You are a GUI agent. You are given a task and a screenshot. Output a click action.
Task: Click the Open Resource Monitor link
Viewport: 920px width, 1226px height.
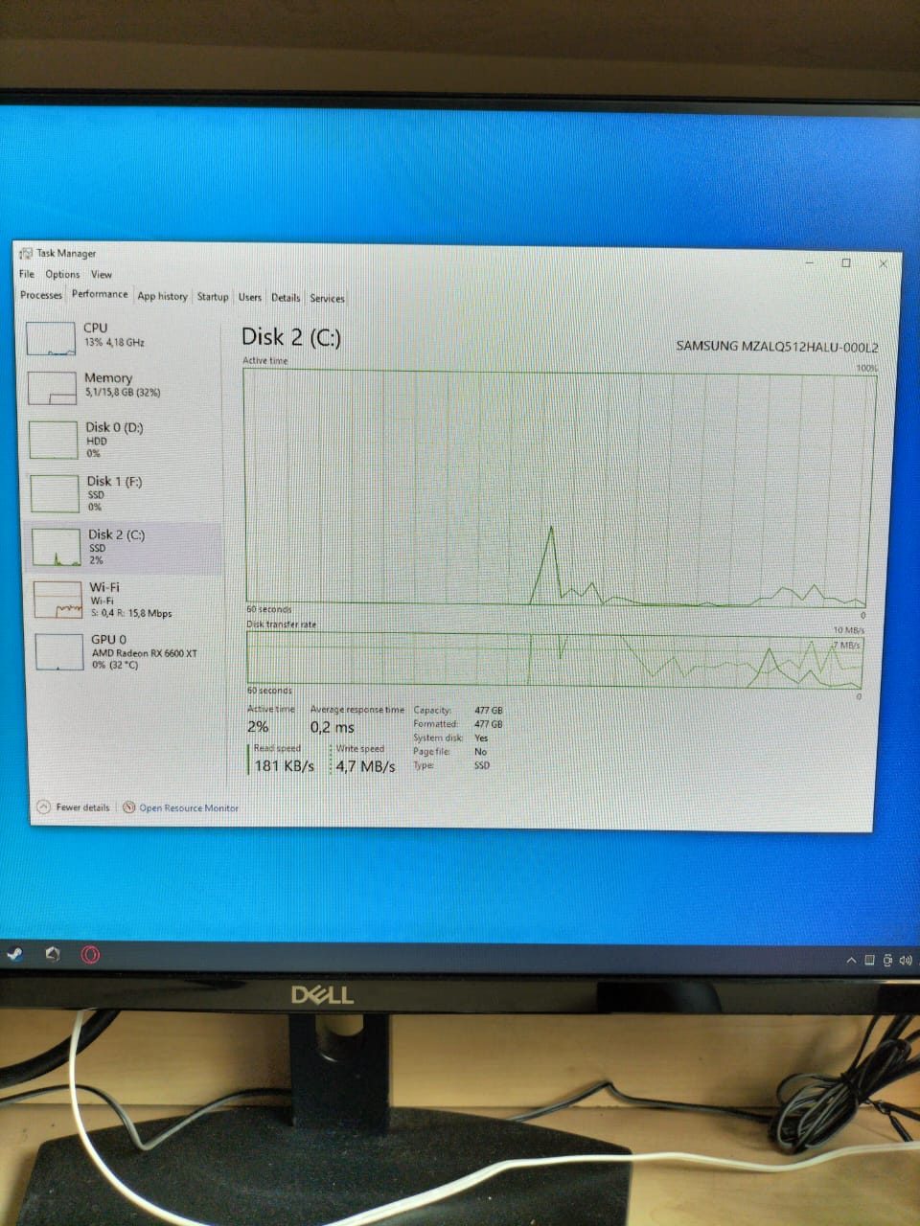189,808
